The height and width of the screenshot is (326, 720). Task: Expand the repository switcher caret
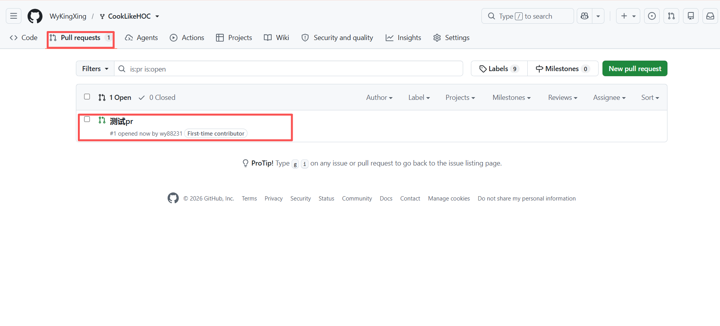tap(157, 16)
